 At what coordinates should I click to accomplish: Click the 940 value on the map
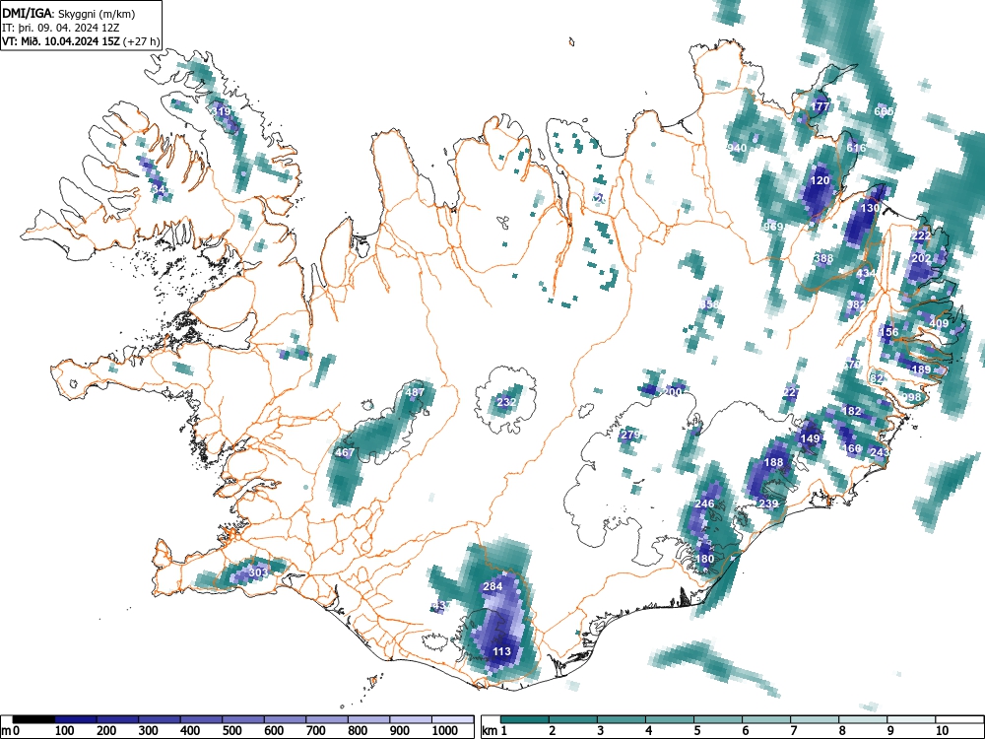pos(737,148)
